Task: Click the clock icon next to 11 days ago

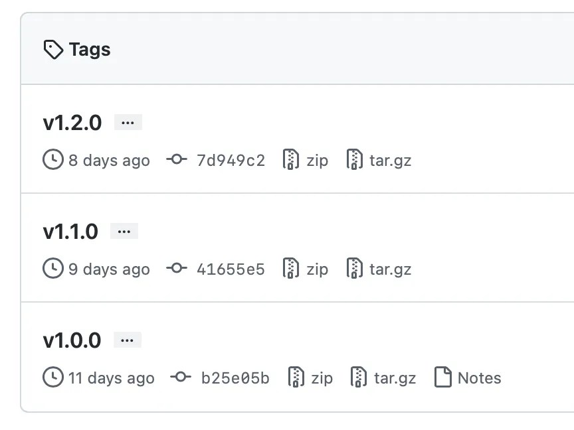Action: [52, 377]
